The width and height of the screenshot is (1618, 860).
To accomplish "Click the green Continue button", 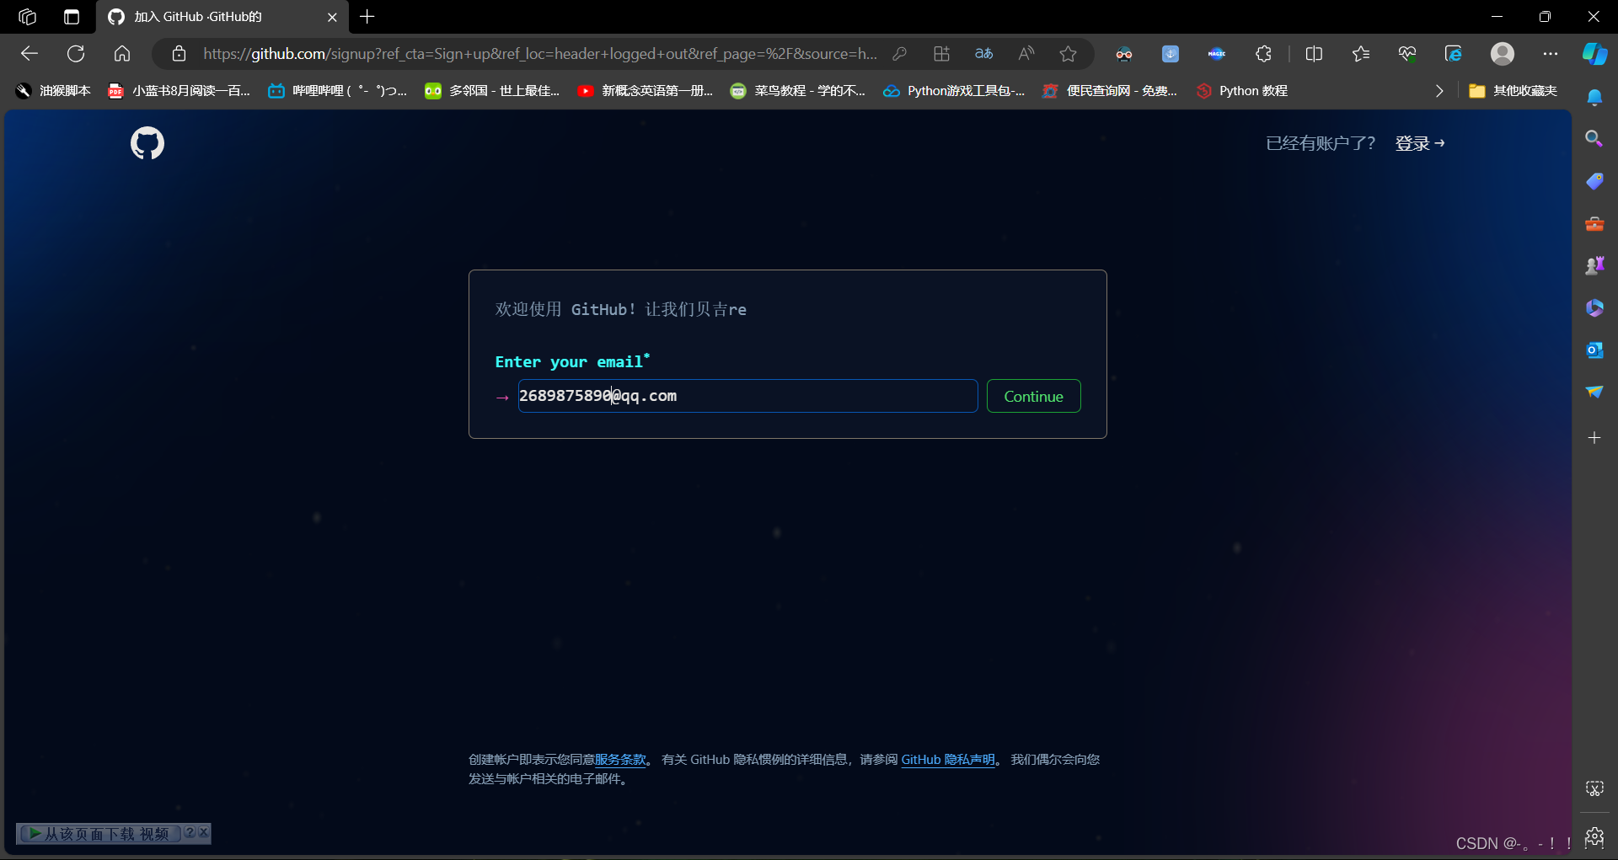I will (x=1034, y=396).
